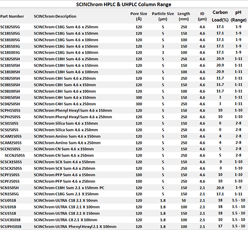Image resolution: width=248 pixels, height=230 pixels.
Task: Select part number SCAM2505S
Action: (x=11, y=143)
